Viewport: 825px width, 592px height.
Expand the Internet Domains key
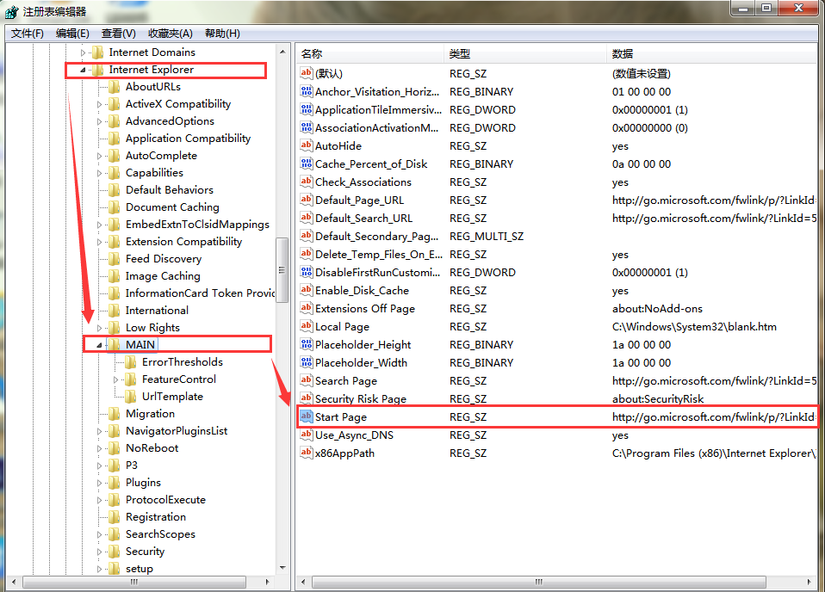[83, 52]
